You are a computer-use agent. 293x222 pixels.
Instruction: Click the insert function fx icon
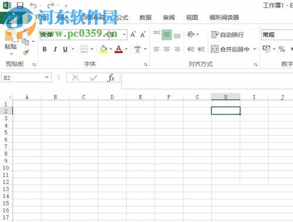(x=111, y=78)
